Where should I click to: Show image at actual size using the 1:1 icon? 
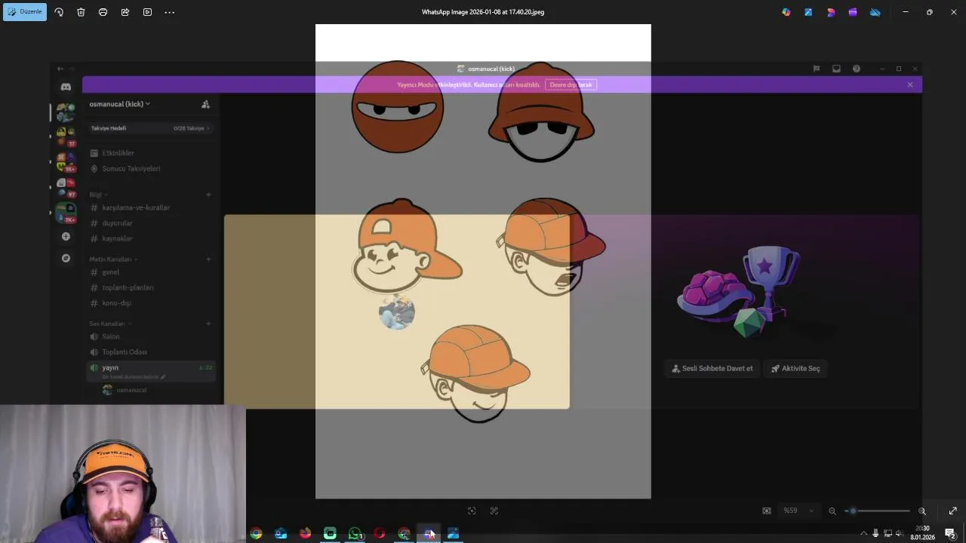tap(494, 511)
